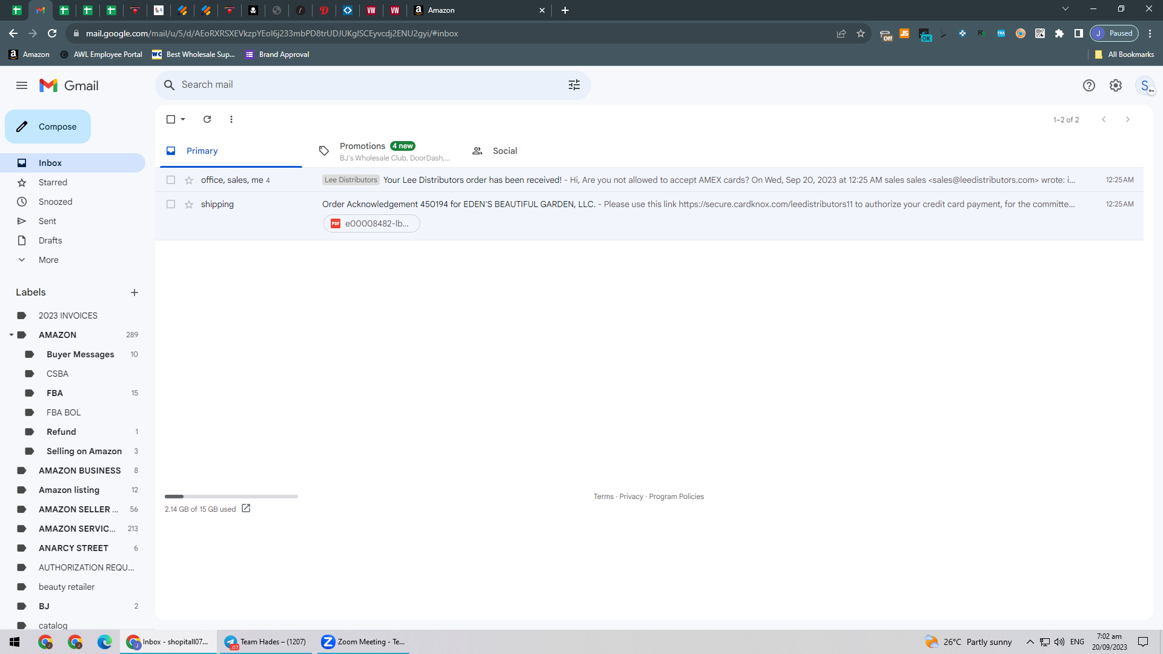1163x654 pixels.
Task: Tick the select all checkbox
Action: [x=171, y=119]
